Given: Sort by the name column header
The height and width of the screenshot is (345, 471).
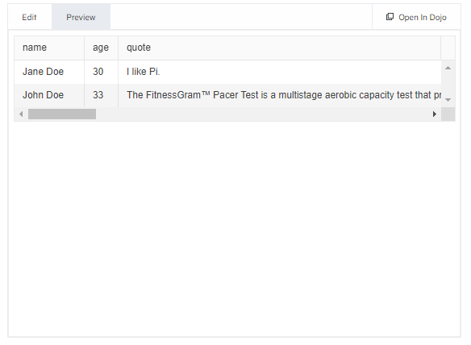Looking at the screenshot, I should 49,48.
